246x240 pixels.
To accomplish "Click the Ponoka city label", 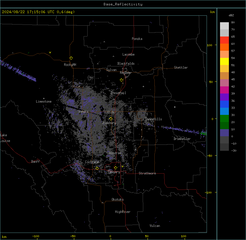I will coord(137,39).
